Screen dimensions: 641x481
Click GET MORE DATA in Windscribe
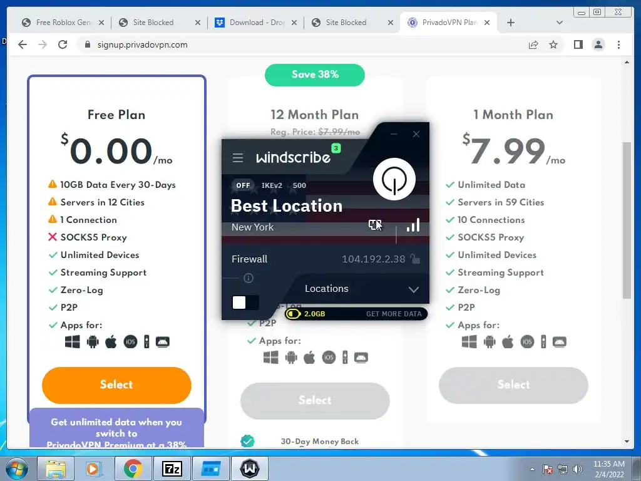394,314
